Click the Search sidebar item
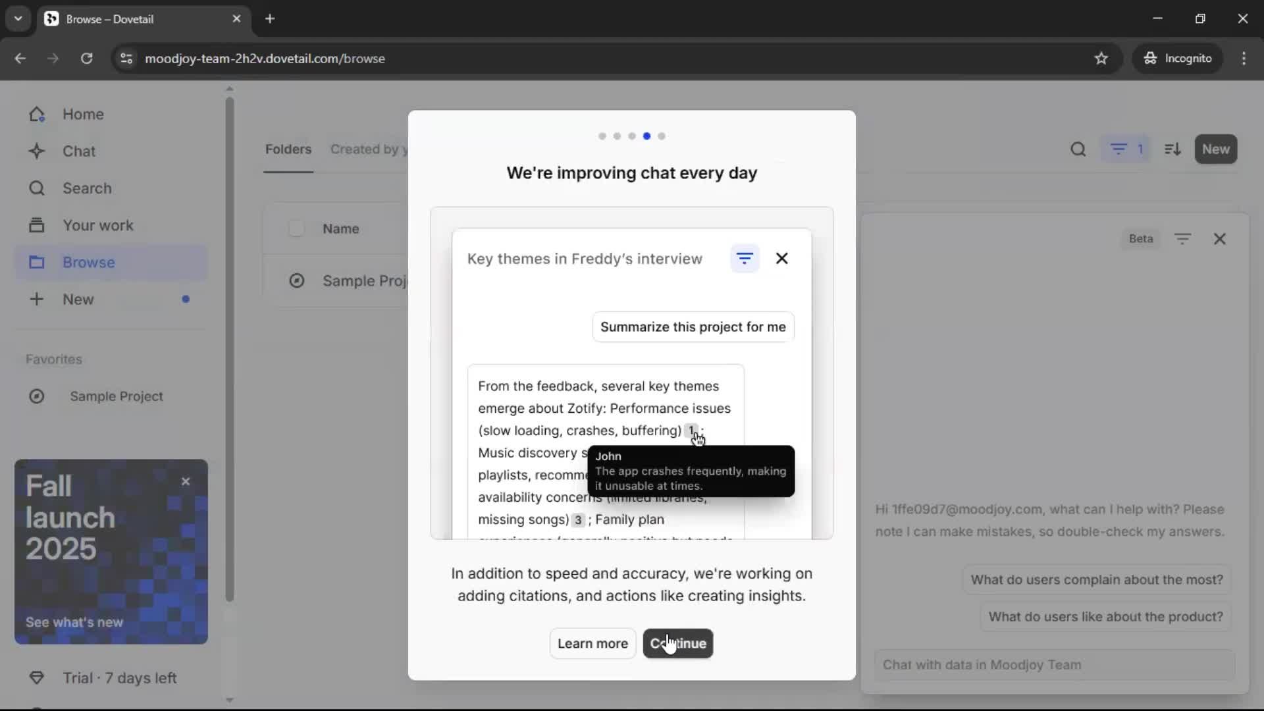 [x=86, y=188]
